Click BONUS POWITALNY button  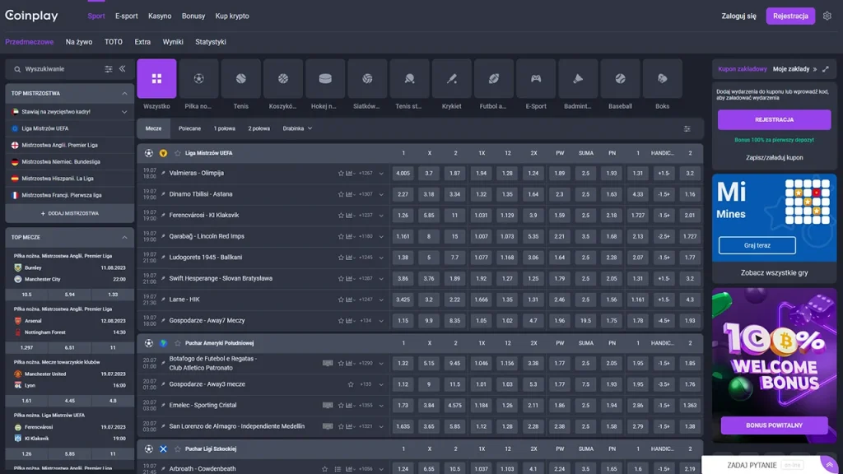[774, 425]
